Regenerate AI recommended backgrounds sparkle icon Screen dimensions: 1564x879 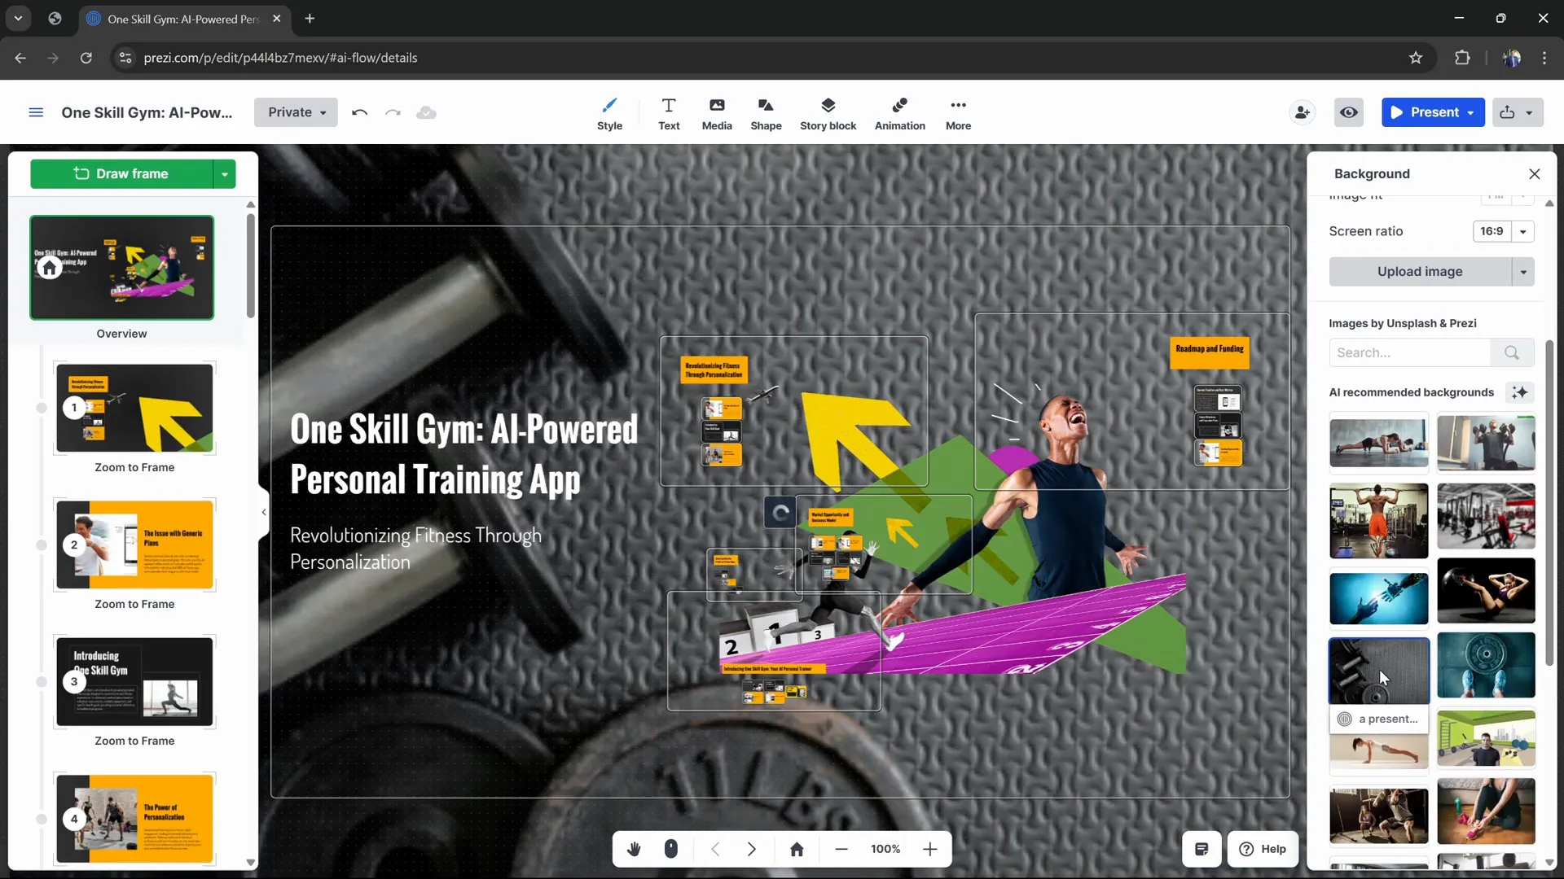[1520, 392]
